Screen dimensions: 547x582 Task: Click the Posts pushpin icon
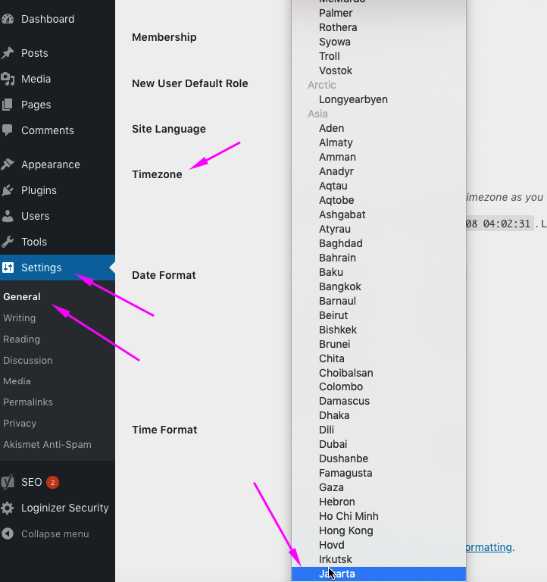[x=8, y=53]
